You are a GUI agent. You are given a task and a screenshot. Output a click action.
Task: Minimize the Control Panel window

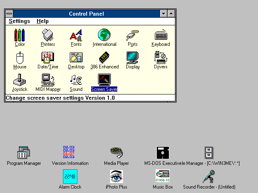[x=164, y=14]
